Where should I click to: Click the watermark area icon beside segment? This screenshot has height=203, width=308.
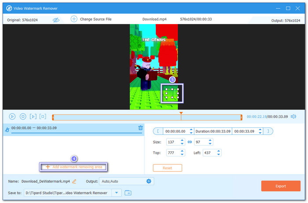point(7,130)
